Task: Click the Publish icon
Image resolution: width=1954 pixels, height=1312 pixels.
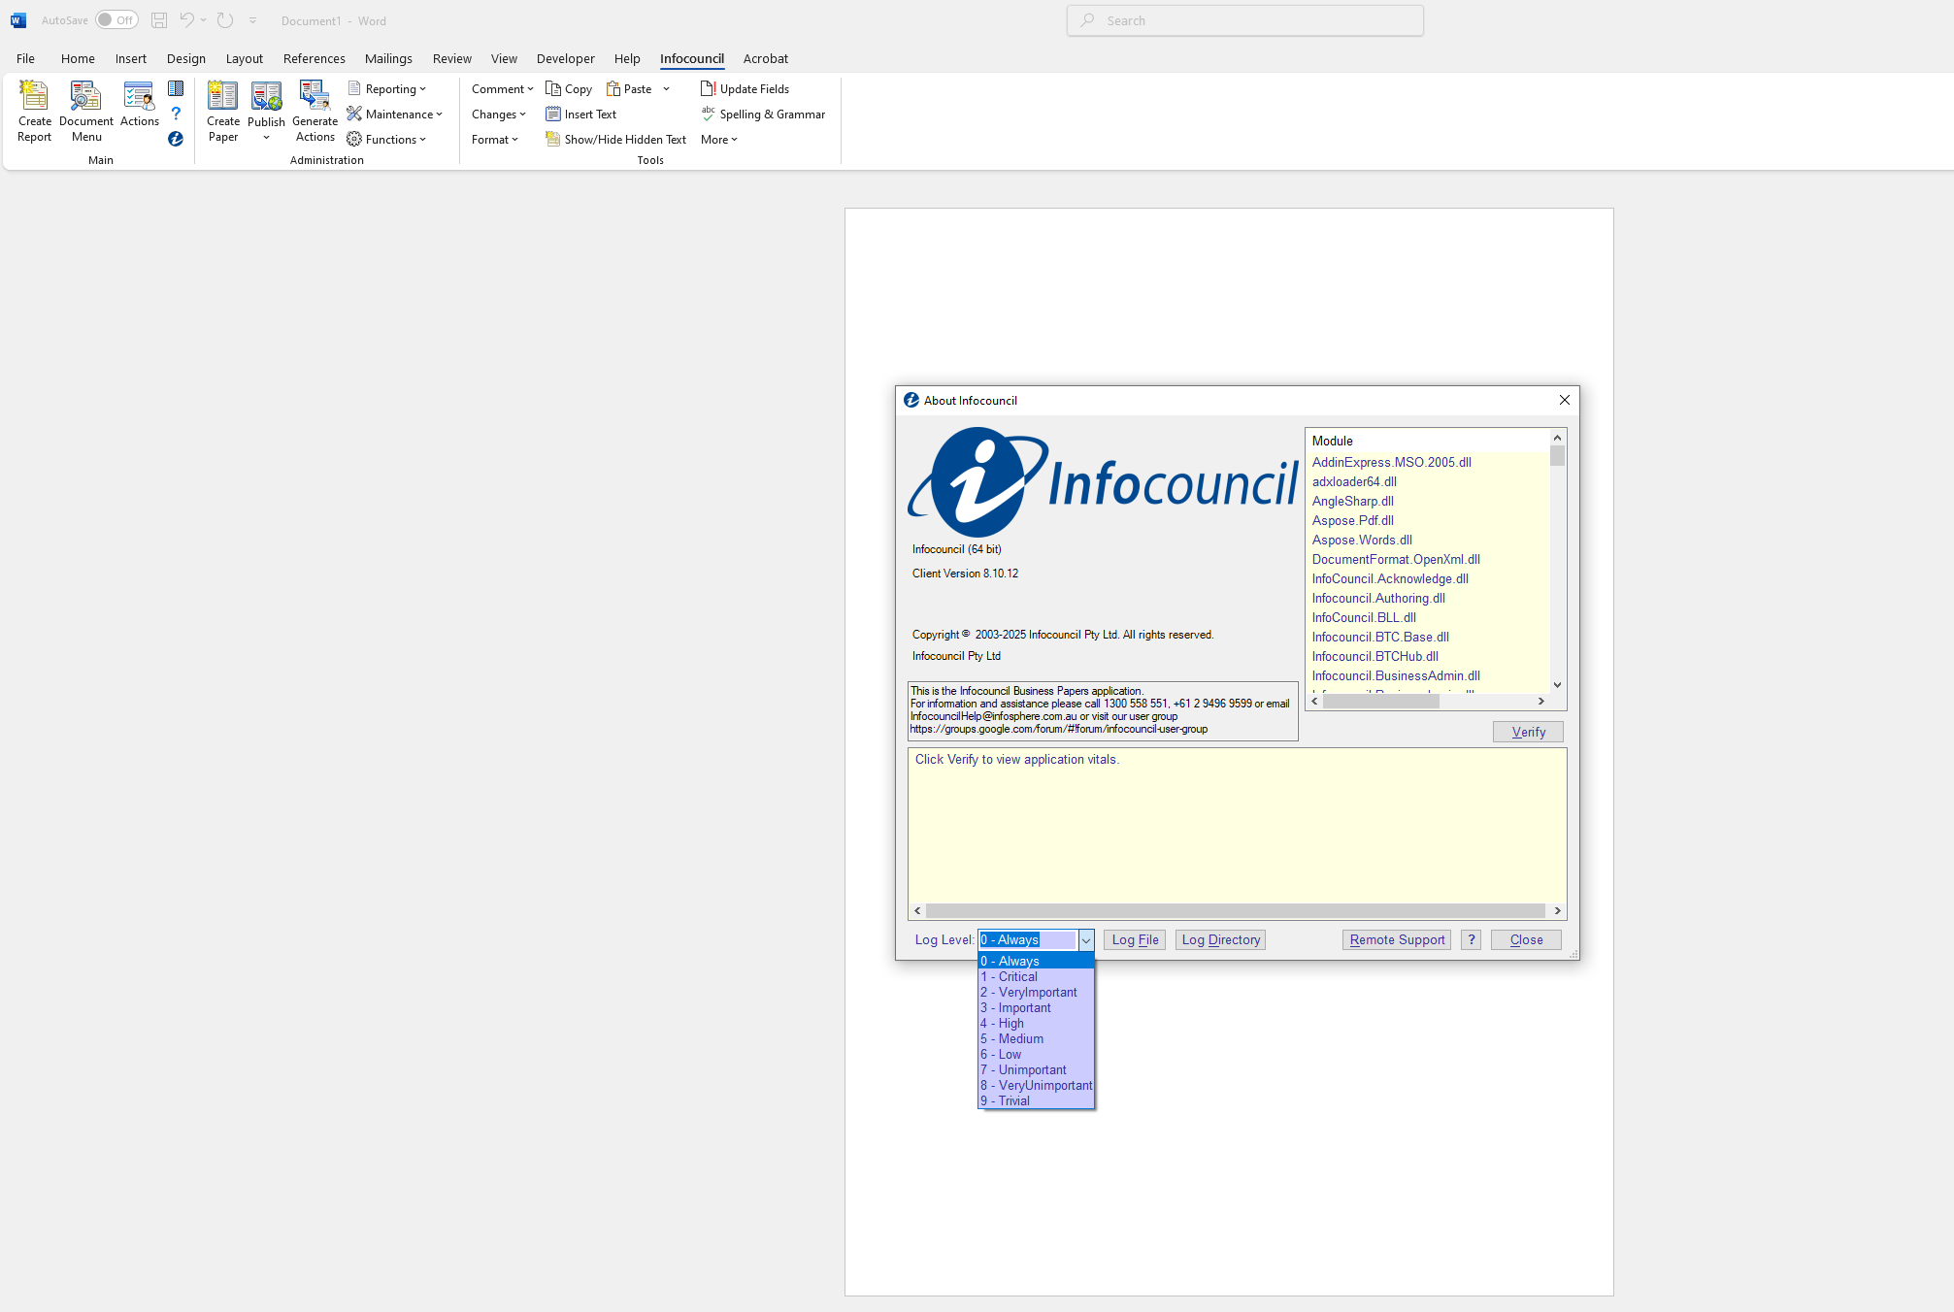Action: click(x=266, y=112)
